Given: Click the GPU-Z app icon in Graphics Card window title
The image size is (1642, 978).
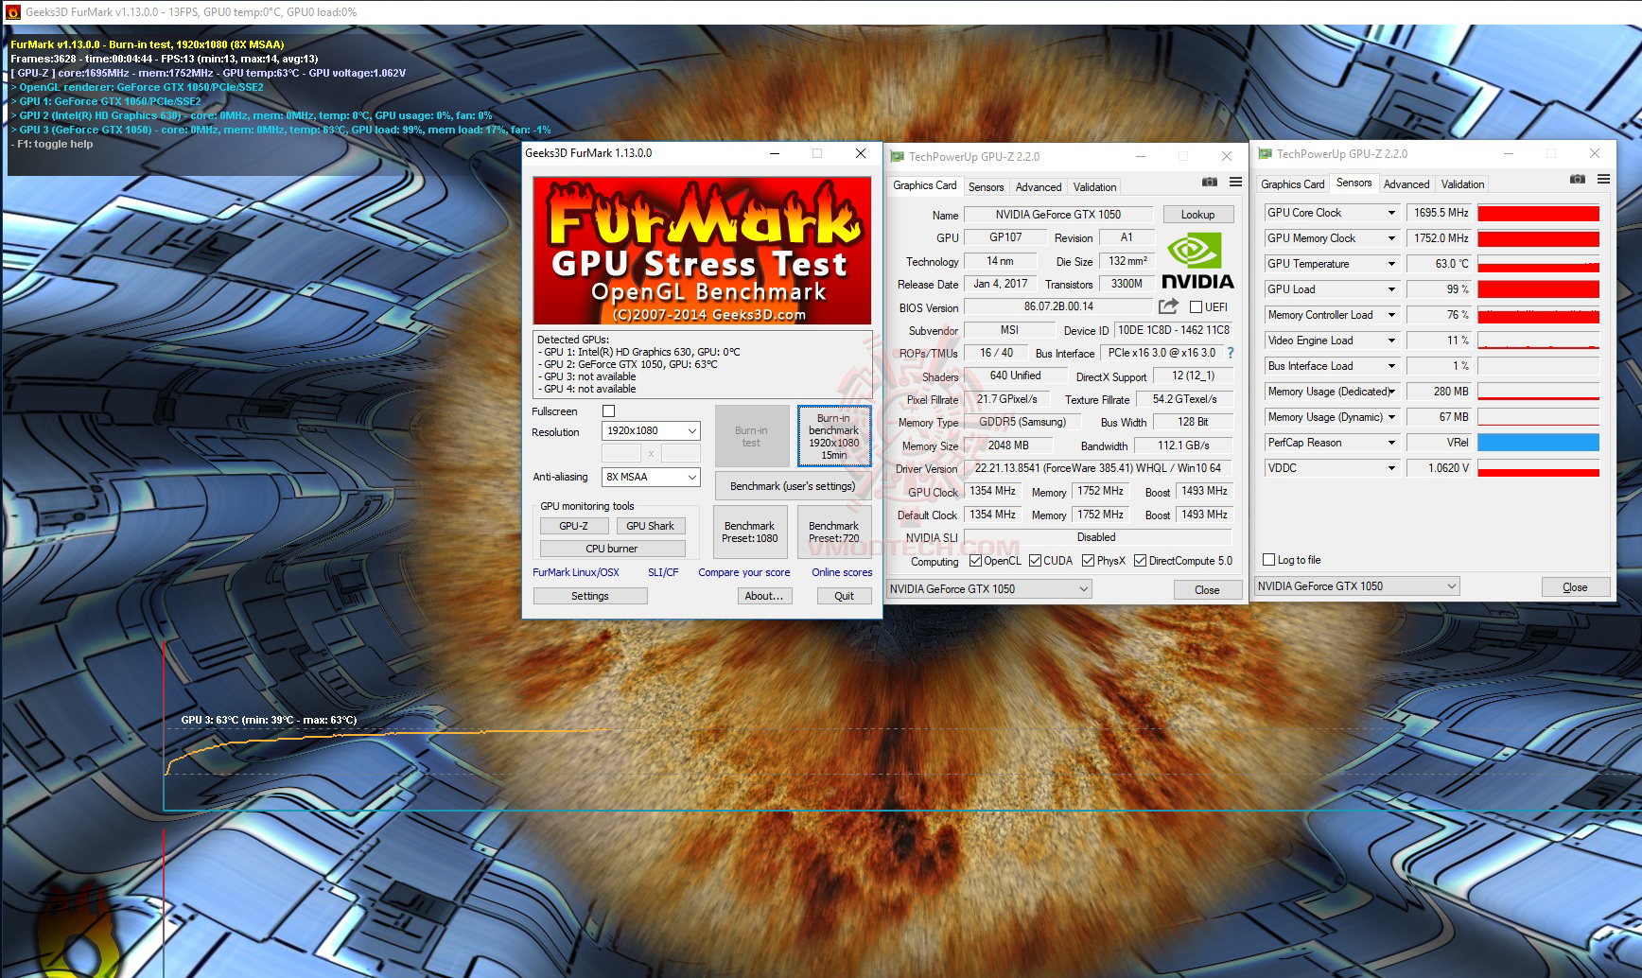Looking at the screenshot, I should coord(897,157).
